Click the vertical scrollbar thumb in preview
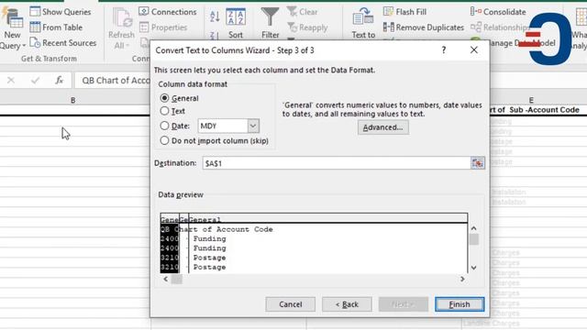Viewport: 587px width, 330px height. pyautogui.click(x=474, y=239)
